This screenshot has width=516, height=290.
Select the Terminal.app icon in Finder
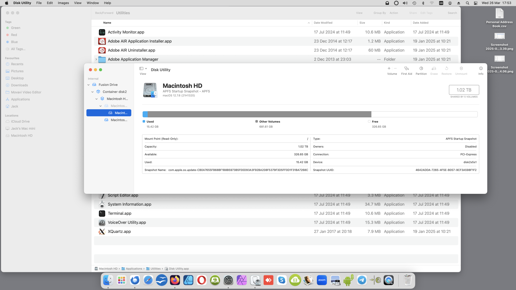coord(102,213)
